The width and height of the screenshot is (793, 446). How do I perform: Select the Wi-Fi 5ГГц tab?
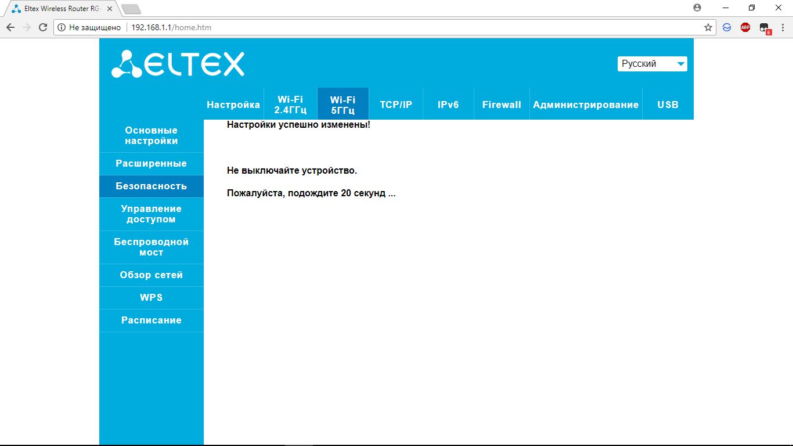[343, 105]
